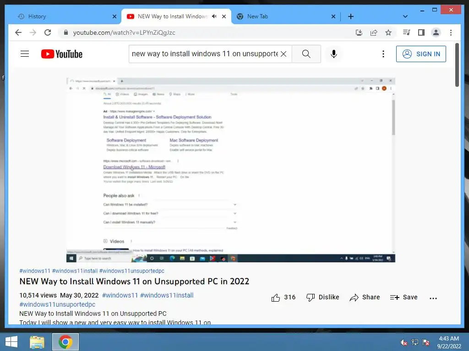Image resolution: width=469 pixels, height=351 pixels.
Task: Click muted volume icon in system tray
Action: (x=404, y=342)
